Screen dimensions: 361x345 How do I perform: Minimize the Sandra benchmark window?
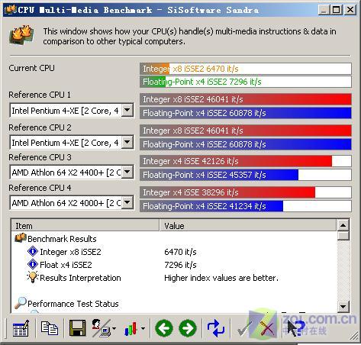(x=324, y=10)
